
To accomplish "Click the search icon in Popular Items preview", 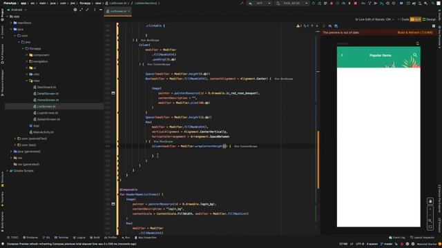I will coord(415,55).
